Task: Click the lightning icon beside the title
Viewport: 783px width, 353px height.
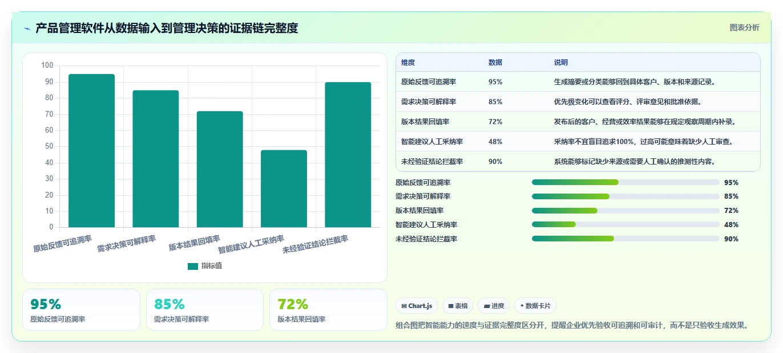Action: coord(27,28)
